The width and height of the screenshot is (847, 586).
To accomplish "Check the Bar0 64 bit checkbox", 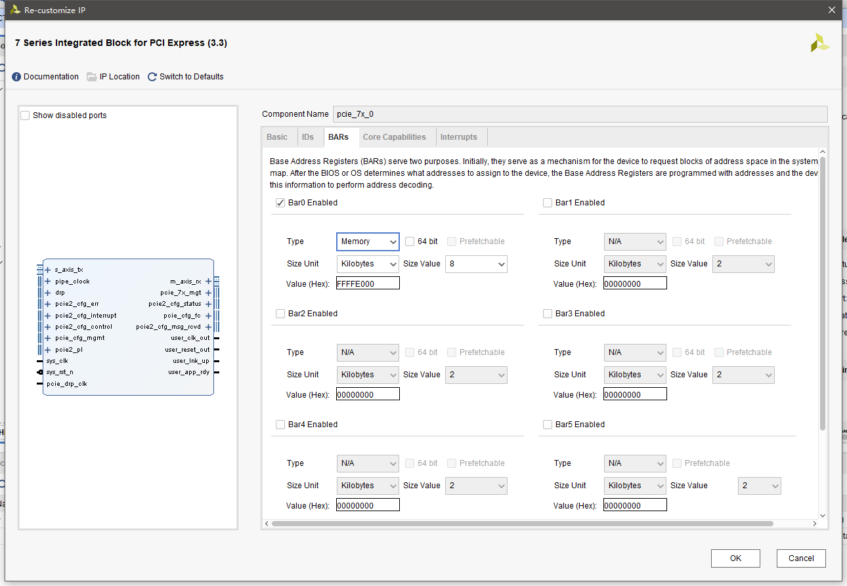I will tap(410, 241).
